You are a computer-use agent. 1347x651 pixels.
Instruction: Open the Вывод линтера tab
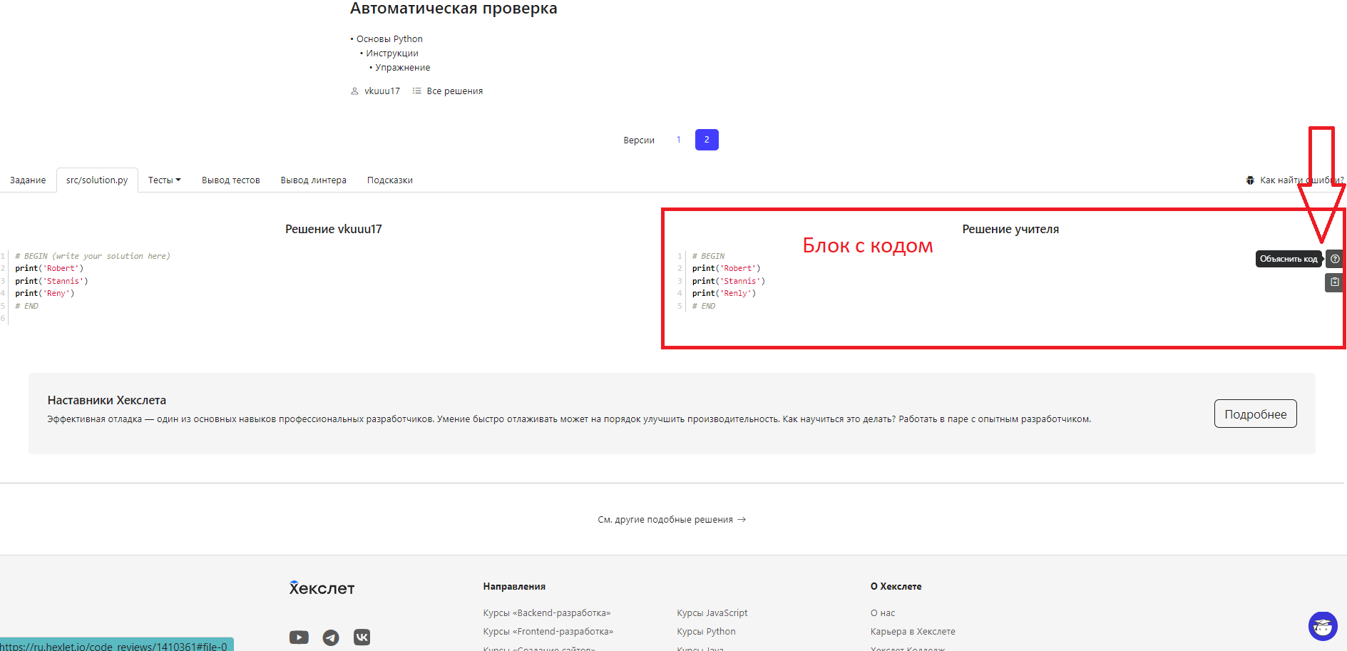click(313, 180)
